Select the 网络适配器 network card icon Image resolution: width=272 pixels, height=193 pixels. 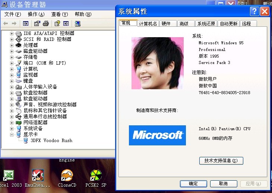[x=18, y=123]
